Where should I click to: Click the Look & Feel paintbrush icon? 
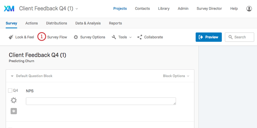pyautogui.click(x=11, y=37)
